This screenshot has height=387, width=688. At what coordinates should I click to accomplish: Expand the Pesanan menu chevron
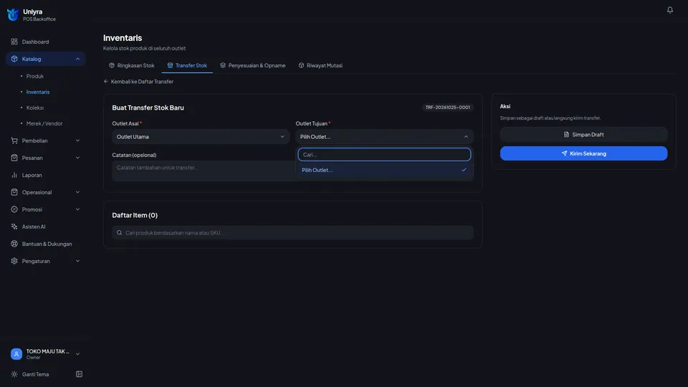77,158
